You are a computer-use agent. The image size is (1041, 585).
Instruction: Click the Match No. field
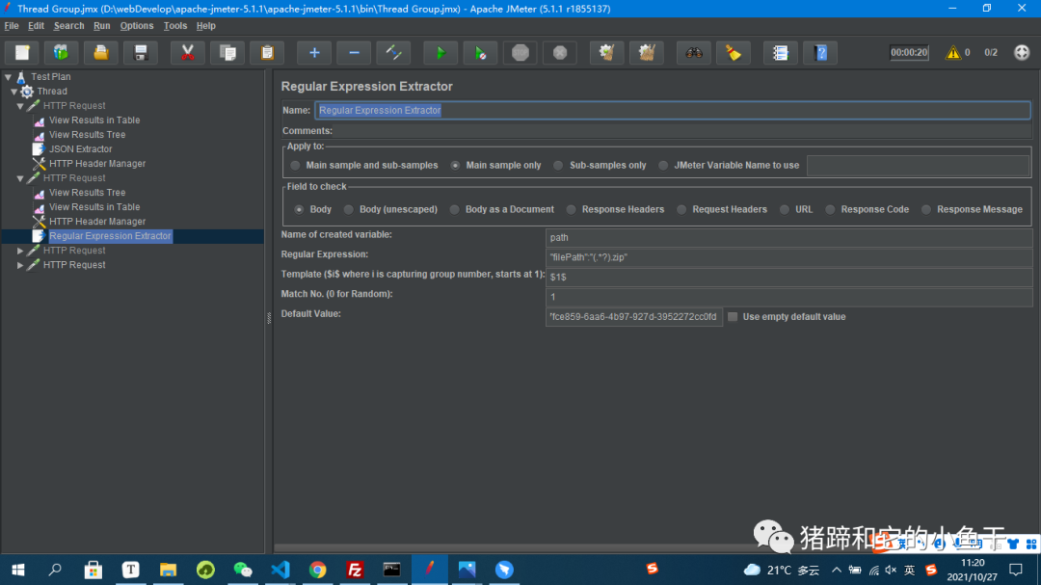tap(788, 297)
